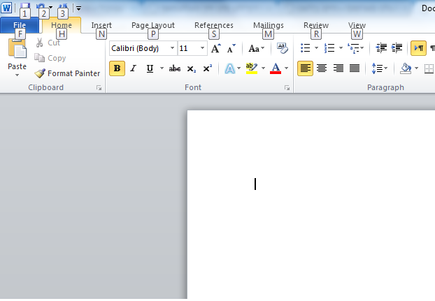Click the Text Effects icon
The image size is (435, 301).
(229, 68)
